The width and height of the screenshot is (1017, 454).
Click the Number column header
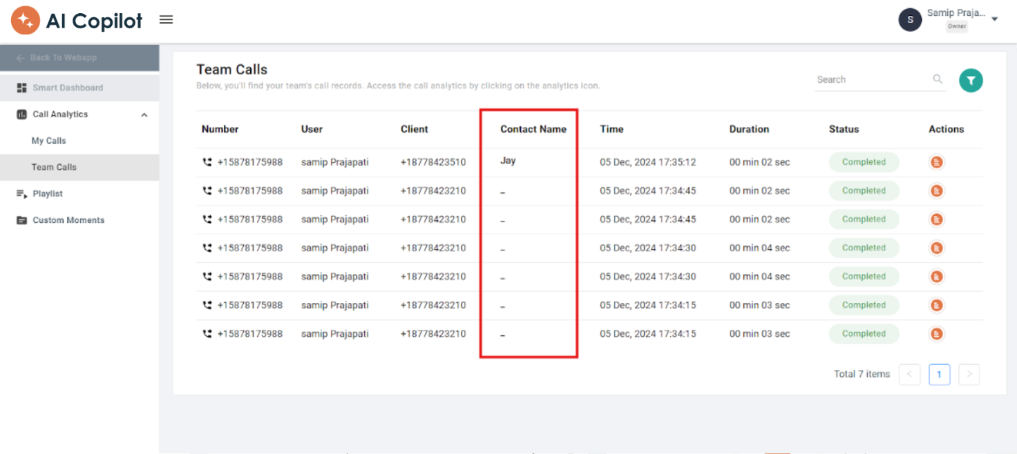(x=220, y=129)
